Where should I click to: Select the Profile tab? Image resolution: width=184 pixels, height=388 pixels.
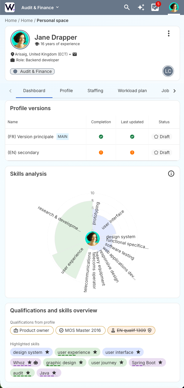tap(66, 91)
